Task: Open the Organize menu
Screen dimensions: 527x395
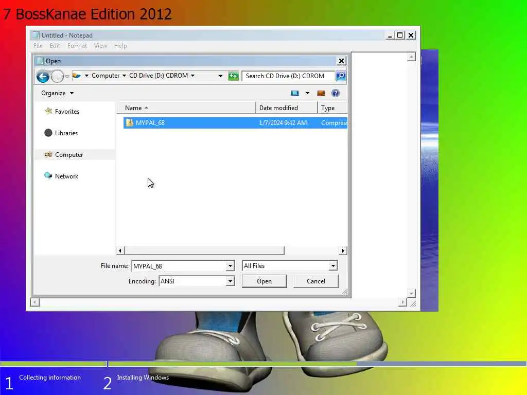Action: pos(57,93)
